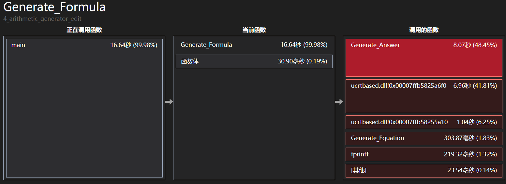Select the Generate_Answer callee block
506x184 pixels.
pyautogui.click(x=424, y=58)
